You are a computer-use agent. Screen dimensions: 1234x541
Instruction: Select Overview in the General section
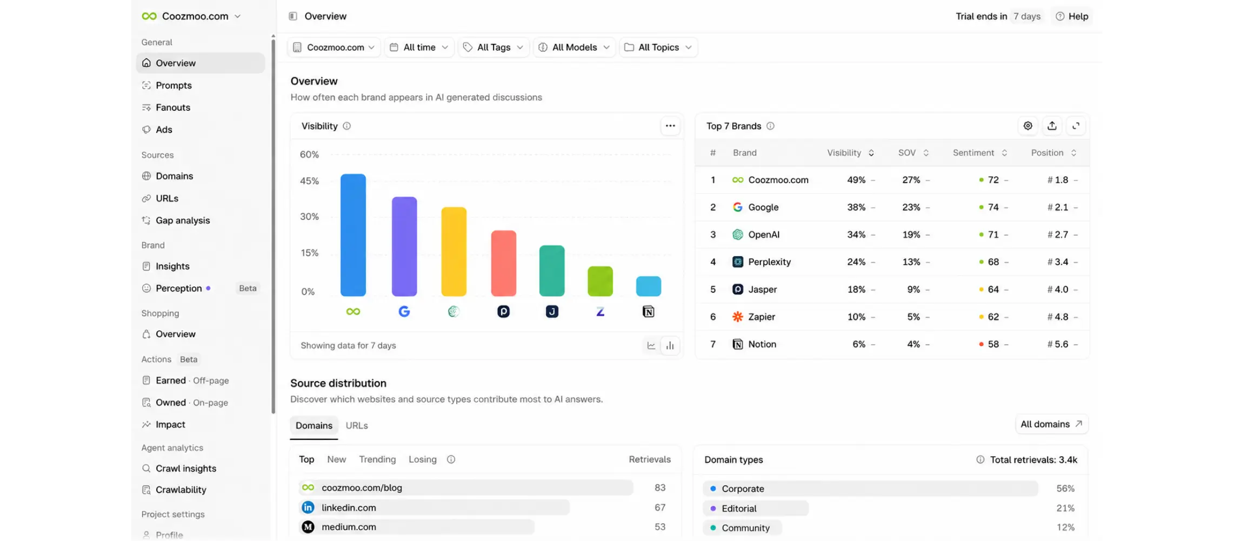201,63
